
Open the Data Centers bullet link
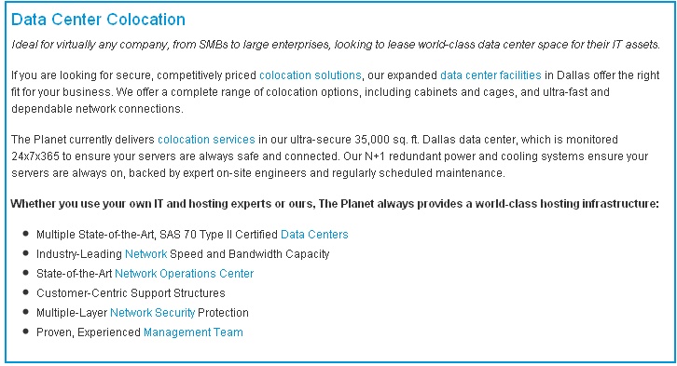pos(314,235)
